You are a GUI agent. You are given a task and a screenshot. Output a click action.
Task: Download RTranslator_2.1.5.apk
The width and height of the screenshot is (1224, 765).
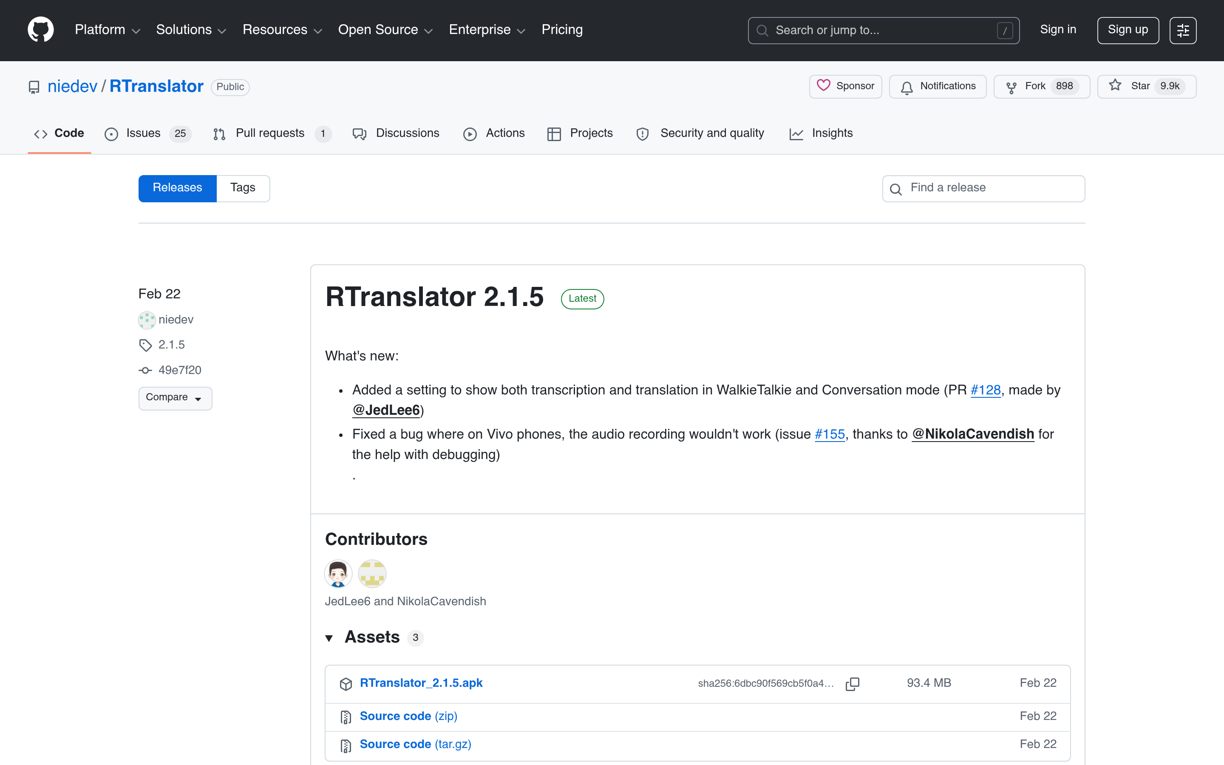(x=421, y=683)
